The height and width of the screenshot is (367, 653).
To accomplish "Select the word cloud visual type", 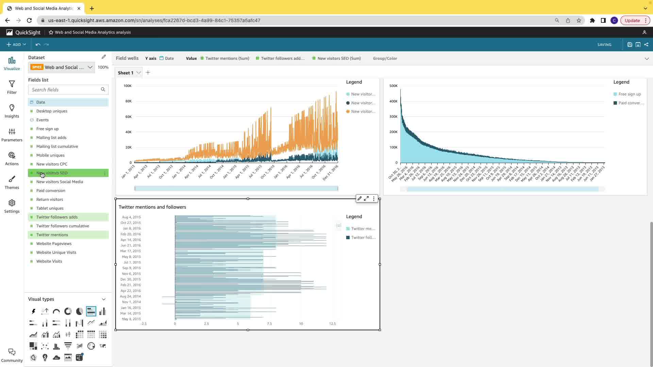I will click(x=56, y=357).
